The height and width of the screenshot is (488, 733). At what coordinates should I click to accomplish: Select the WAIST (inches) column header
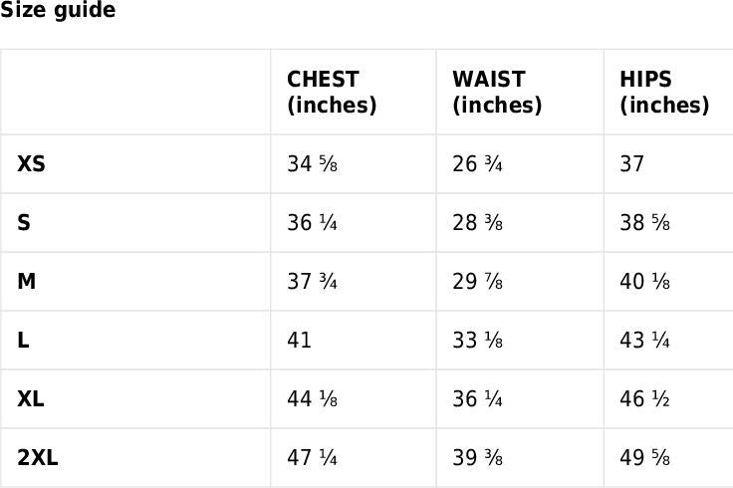497,93
